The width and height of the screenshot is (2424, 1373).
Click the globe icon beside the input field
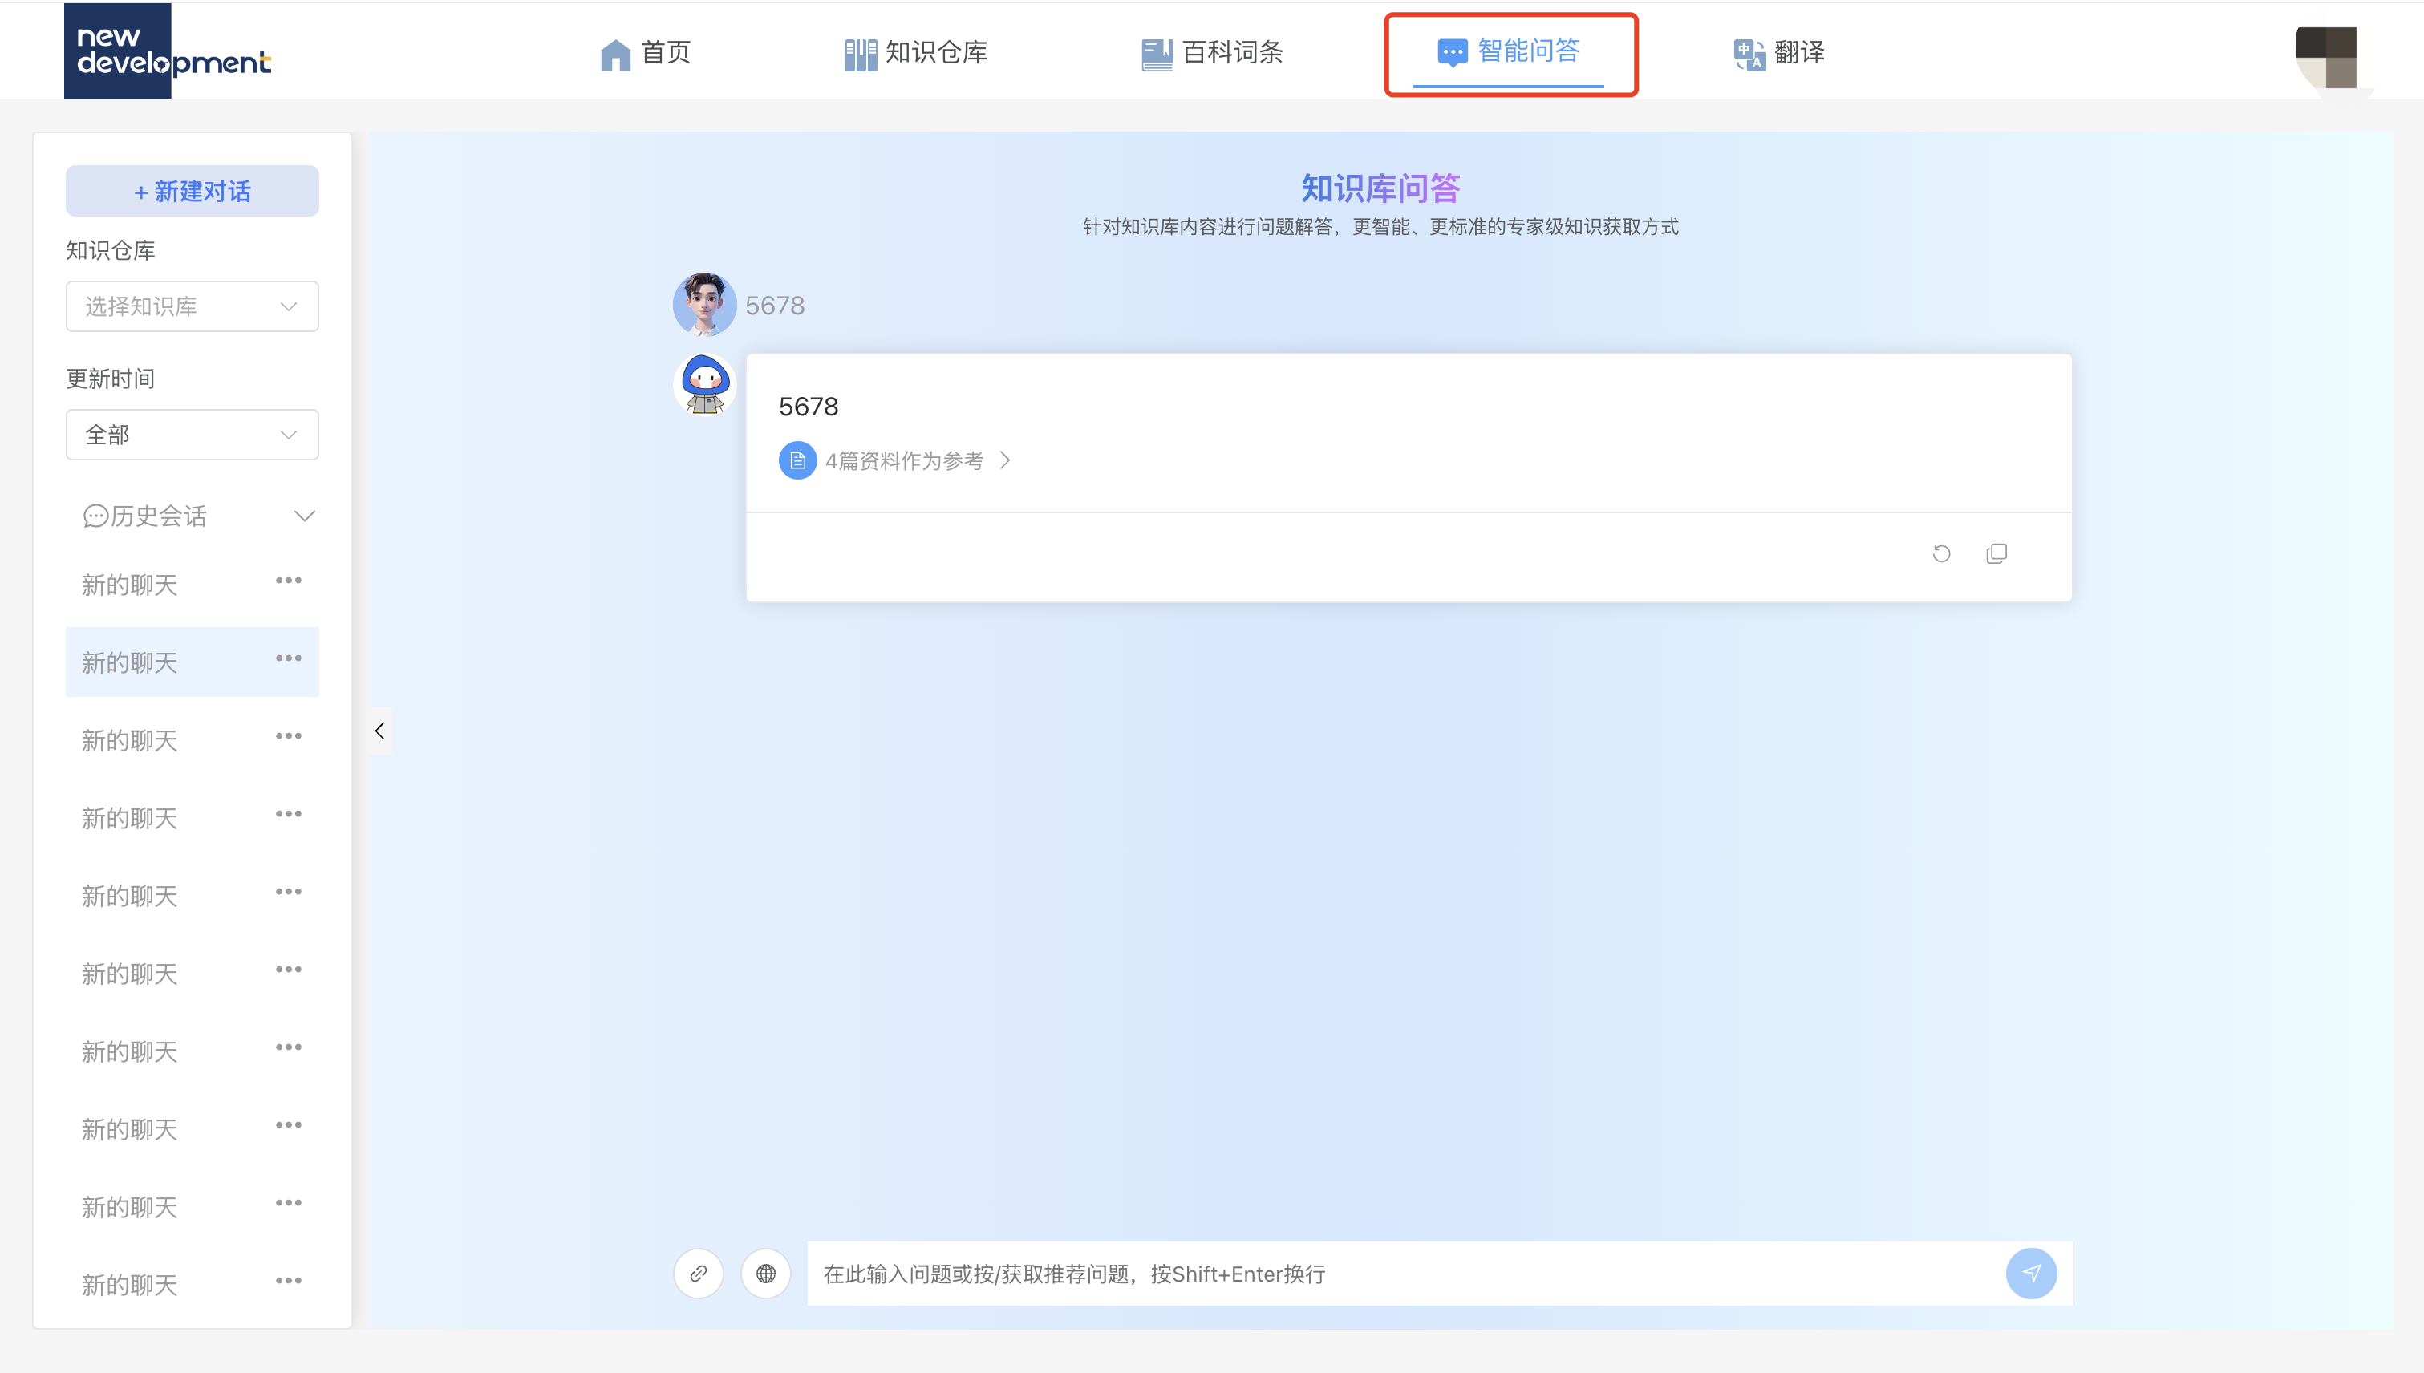[x=765, y=1273]
